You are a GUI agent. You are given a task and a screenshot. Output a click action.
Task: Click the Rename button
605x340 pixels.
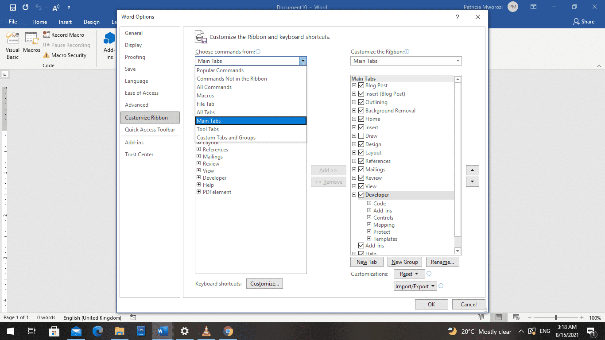click(442, 262)
